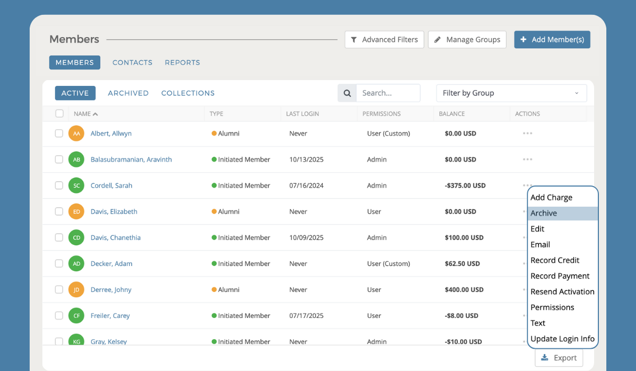Click Add Member(s) button
Screen dimensions: 636x371
pyautogui.click(x=552, y=40)
